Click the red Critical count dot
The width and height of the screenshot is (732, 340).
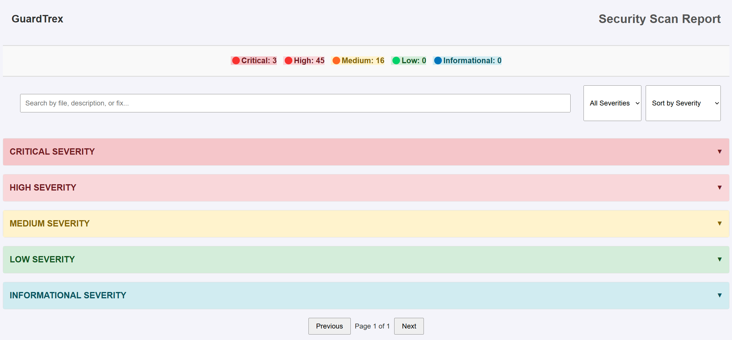[x=236, y=61]
